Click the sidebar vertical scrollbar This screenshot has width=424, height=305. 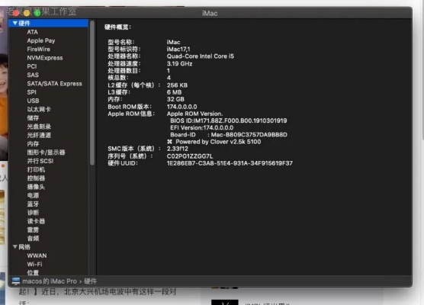click(92, 93)
